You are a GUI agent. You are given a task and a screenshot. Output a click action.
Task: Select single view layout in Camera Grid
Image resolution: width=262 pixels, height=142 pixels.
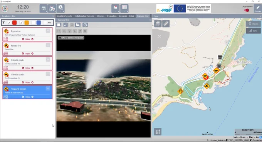[59, 25]
